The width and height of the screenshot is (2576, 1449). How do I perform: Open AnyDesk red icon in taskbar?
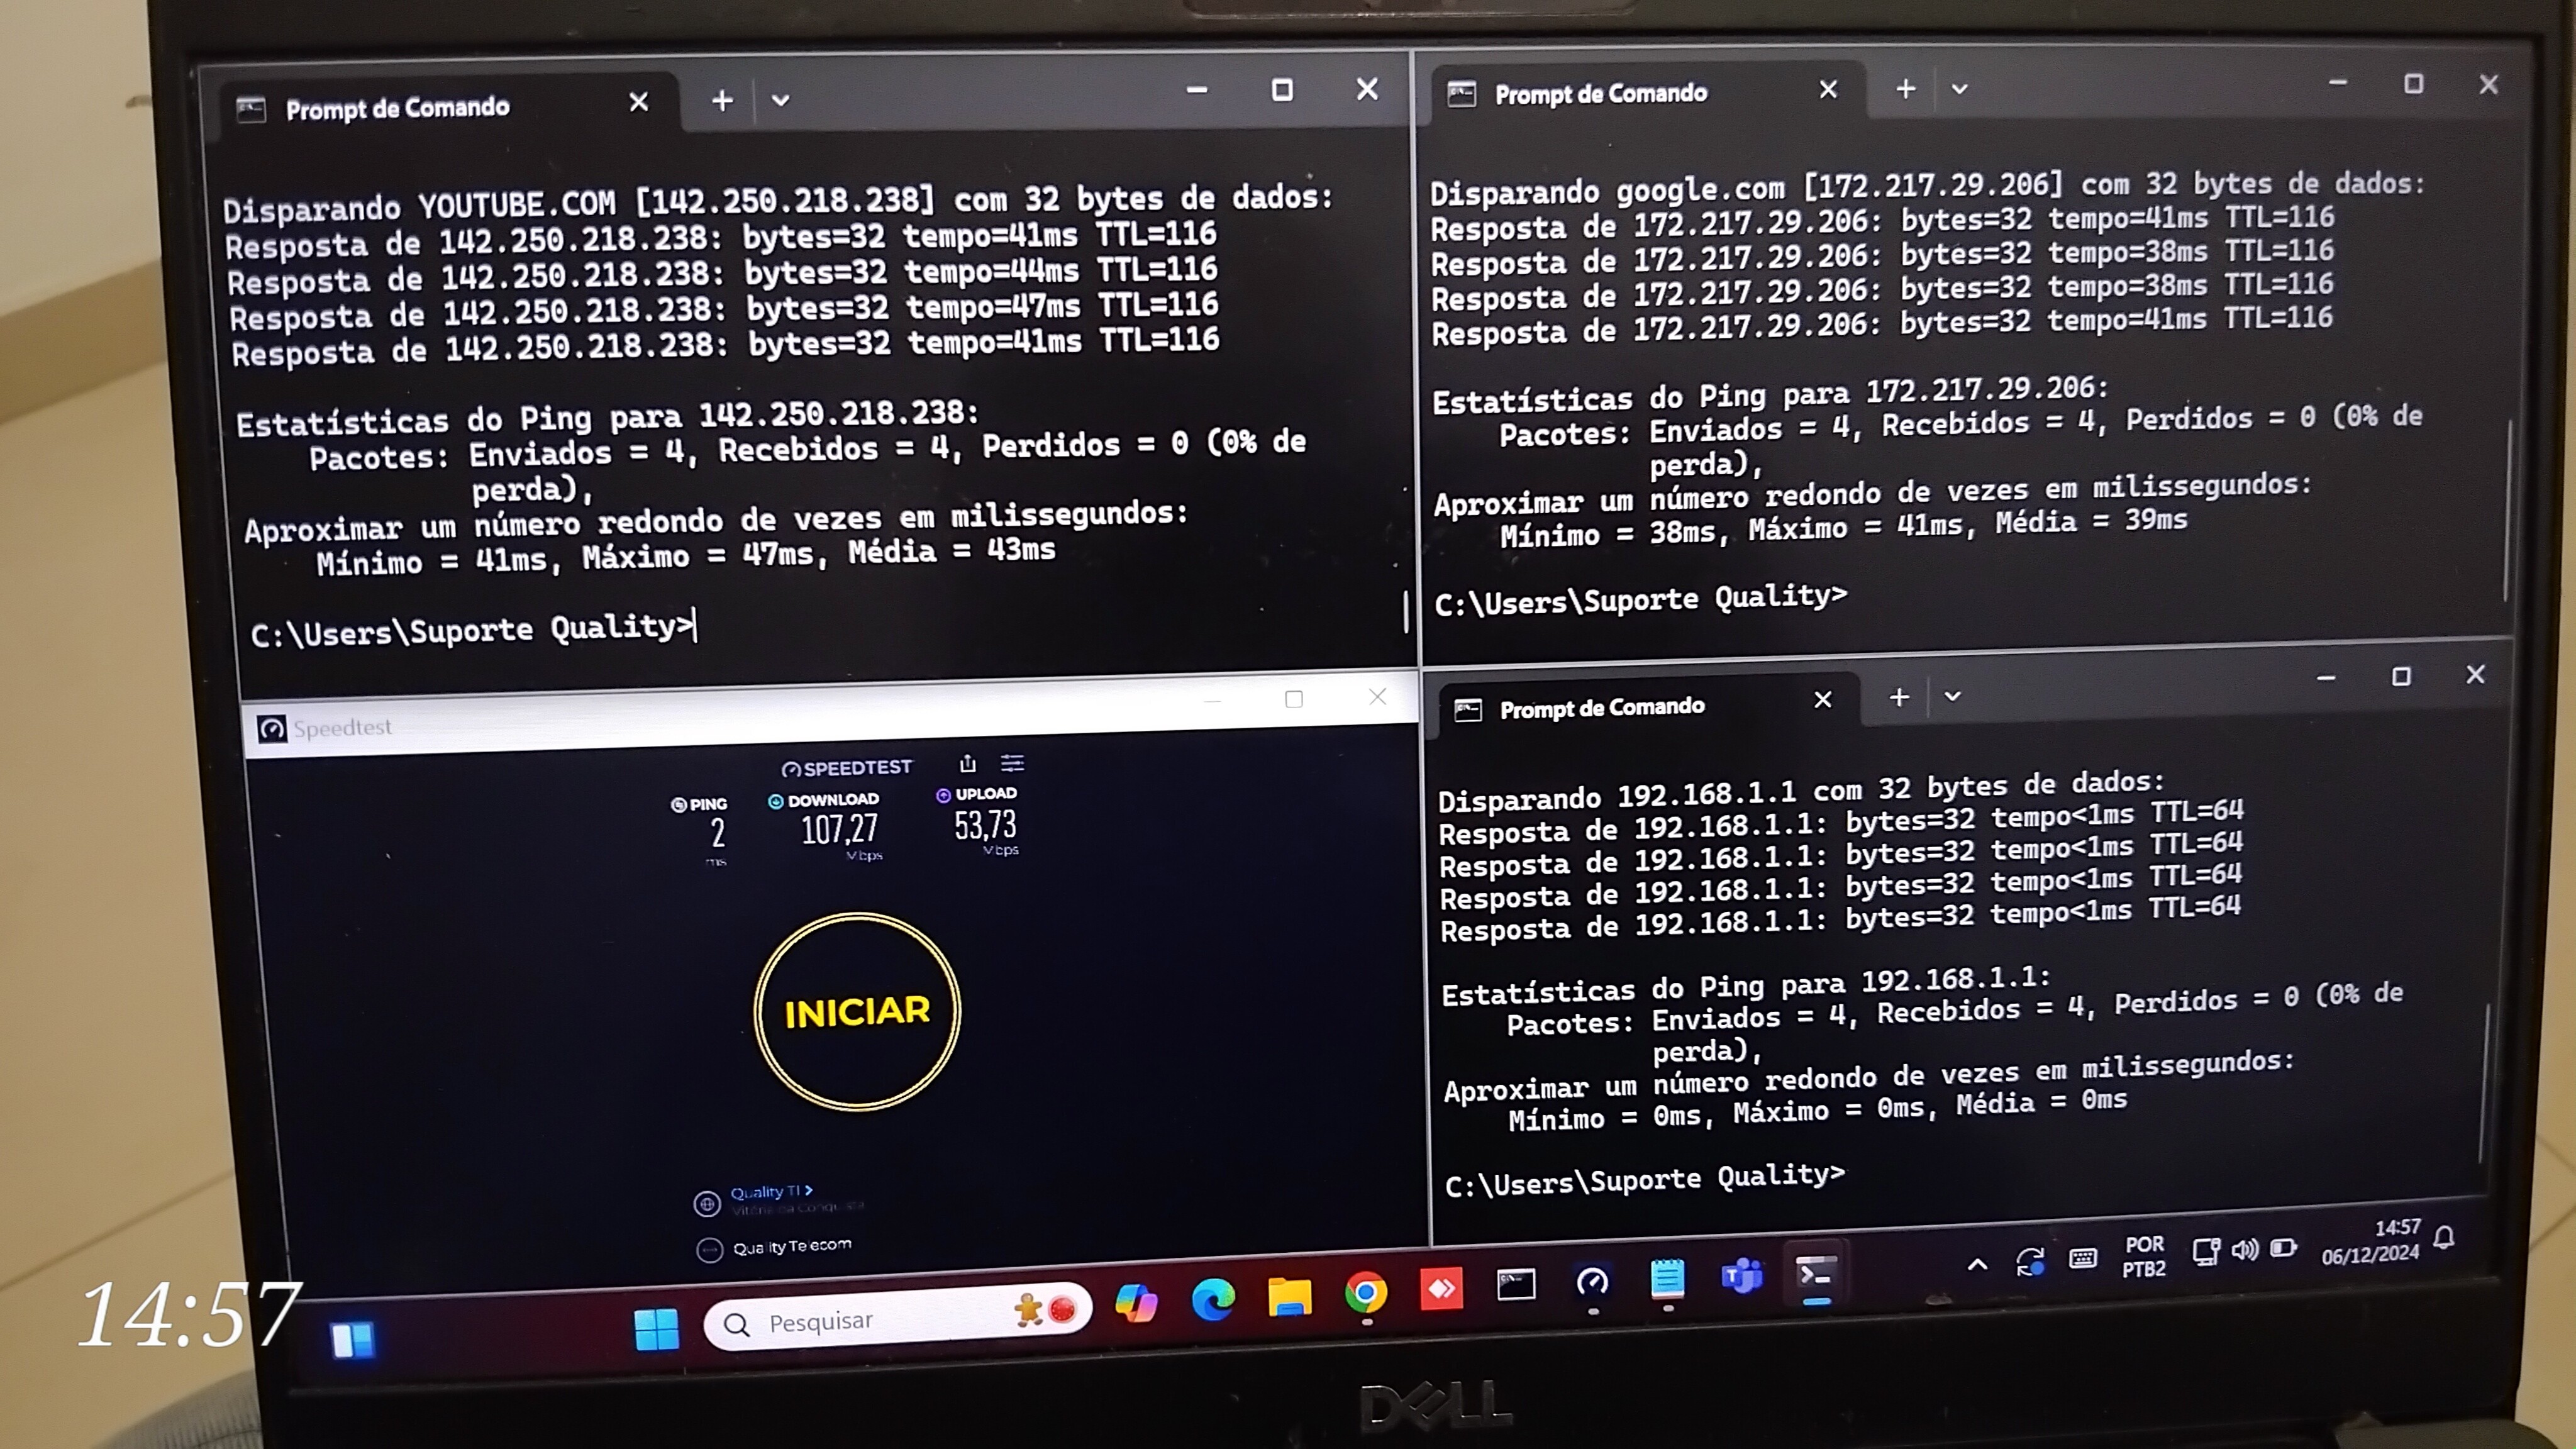pos(1441,1289)
